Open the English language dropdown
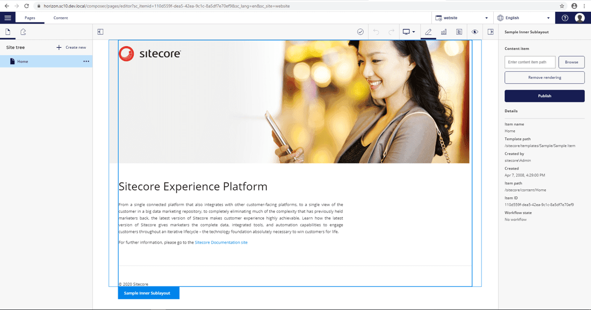591x310 pixels. point(523,18)
